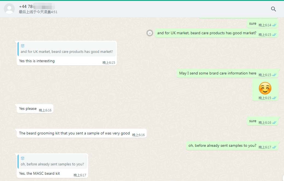
Task: Click the last-seen status text in header
Action: [38, 12]
